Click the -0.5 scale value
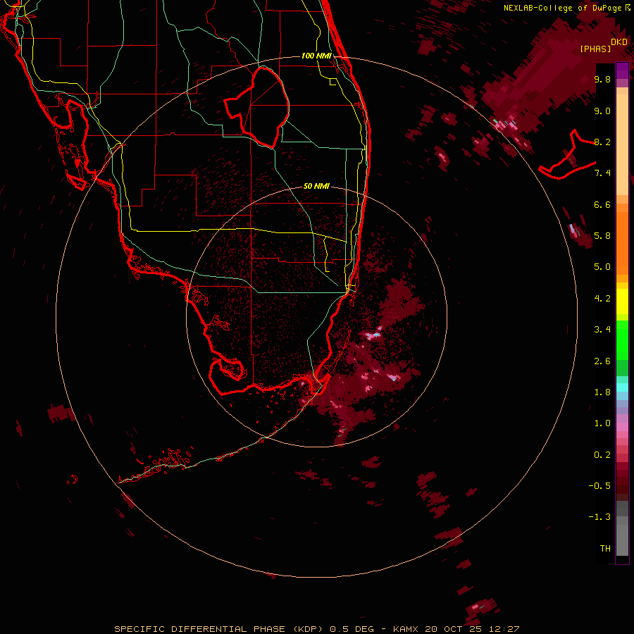634x634 pixels. pyautogui.click(x=599, y=486)
